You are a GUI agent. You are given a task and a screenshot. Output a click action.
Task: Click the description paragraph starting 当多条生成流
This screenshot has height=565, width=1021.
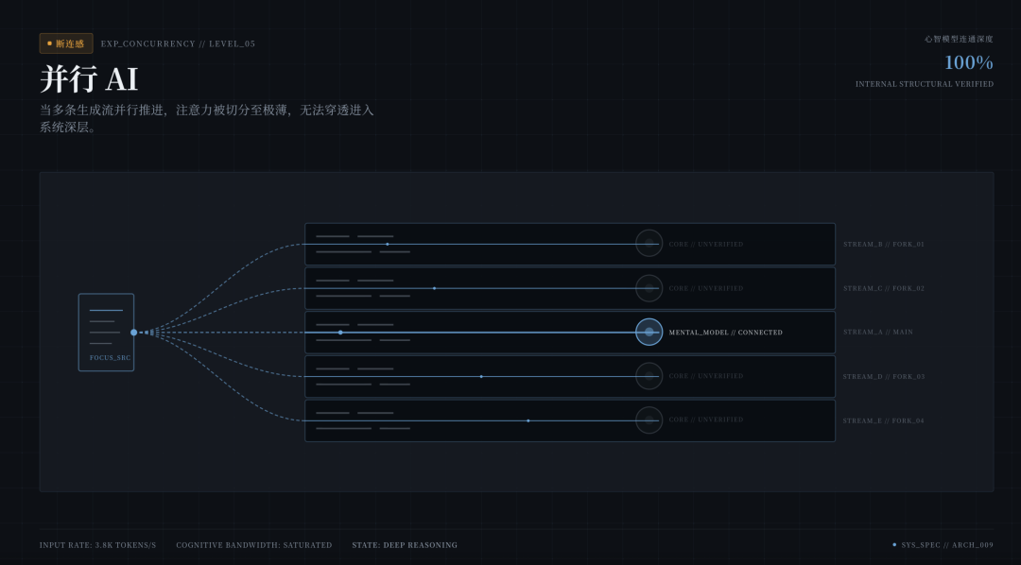pyautogui.click(x=206, y=118)
